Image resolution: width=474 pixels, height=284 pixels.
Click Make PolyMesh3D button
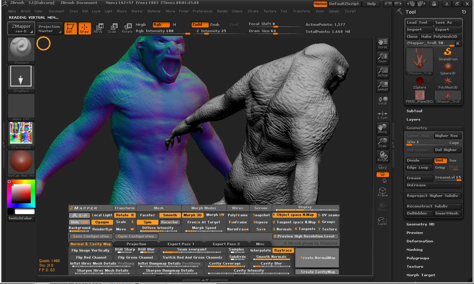point(440,36)
